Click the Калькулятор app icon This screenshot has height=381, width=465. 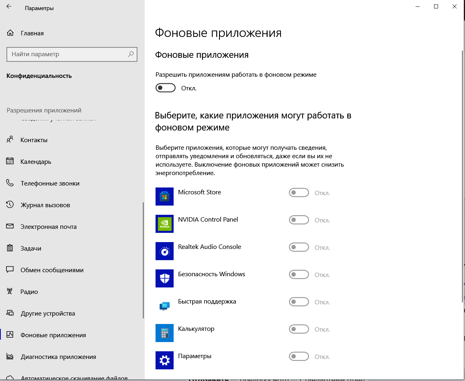[x=165, y=333]
